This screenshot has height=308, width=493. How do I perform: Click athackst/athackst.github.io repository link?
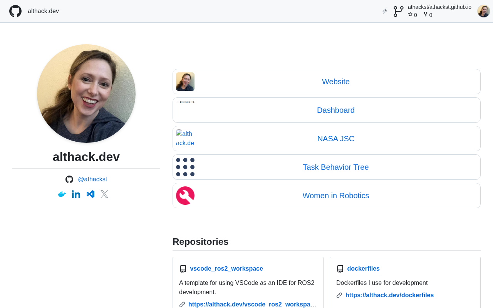tap(439, 7)
